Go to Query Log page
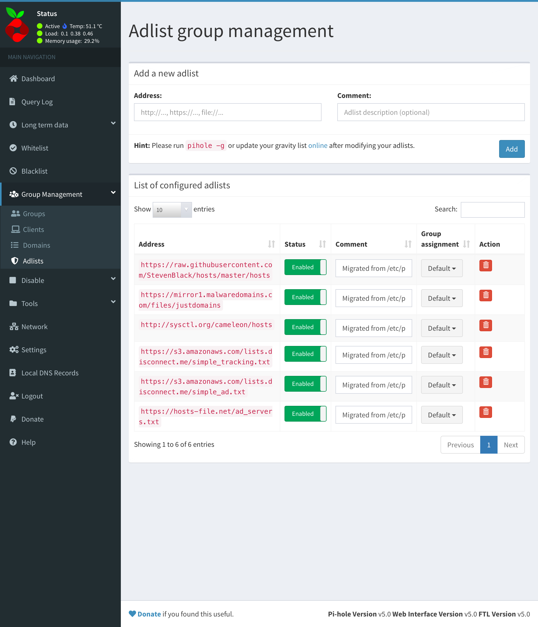538x627 pixels. click(x=37, y=102)
